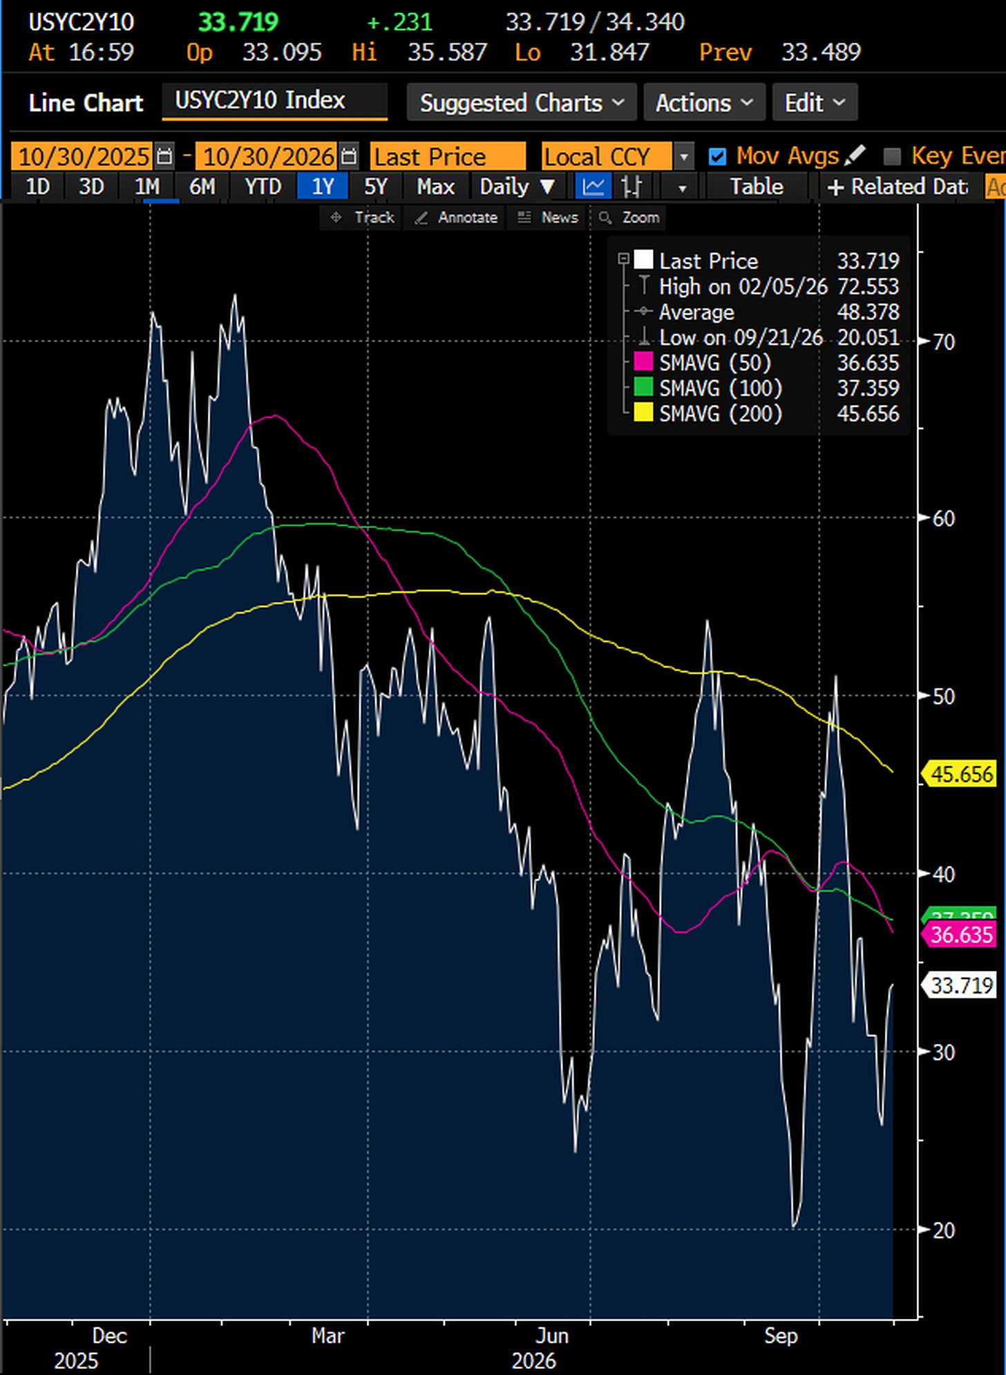1006x1375 pixels.
Task: Expand the Local CCY currency dropdown arrow
Action: 683,156
